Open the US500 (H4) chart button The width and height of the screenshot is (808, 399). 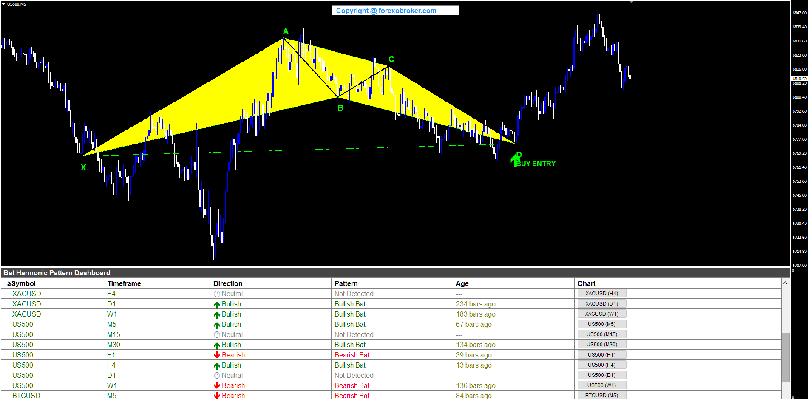[601, 365]
